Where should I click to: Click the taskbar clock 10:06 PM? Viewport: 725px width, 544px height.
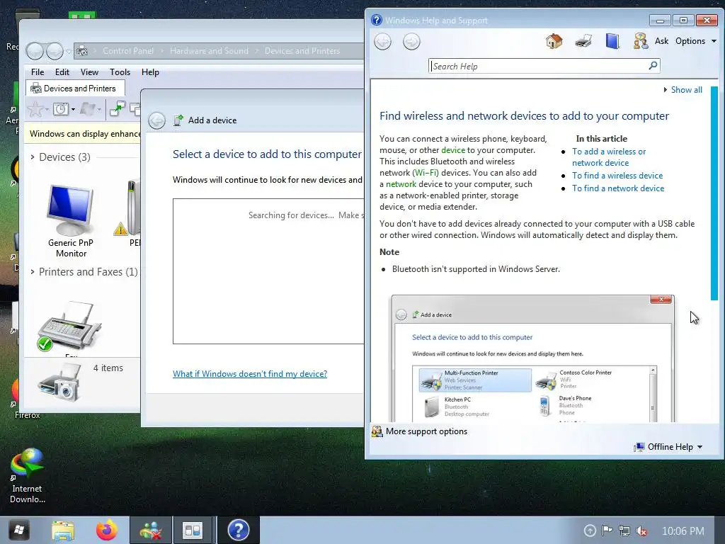[x=683, y=531]
